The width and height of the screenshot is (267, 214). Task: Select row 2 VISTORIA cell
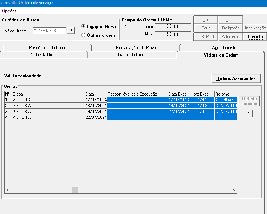tap(49, 106)
